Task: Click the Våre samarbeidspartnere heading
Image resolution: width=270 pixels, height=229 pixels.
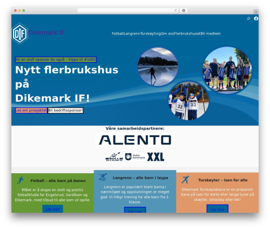Action: pos(135,128)
